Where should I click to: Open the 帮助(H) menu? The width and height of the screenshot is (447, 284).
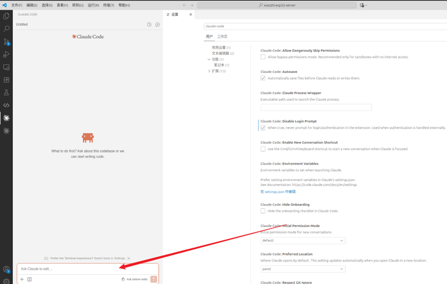pyautogui.click(x=125, y=5)
